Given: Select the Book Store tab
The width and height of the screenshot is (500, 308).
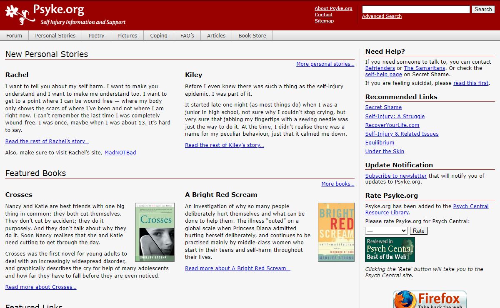Looking at the screenshot, I should pyautogui.click(x=252, y=36).
